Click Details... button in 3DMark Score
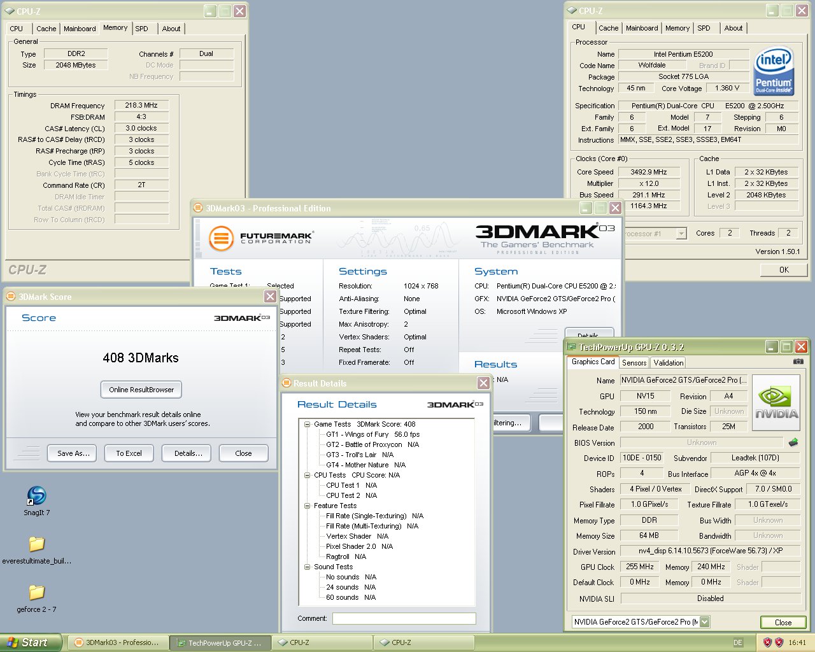Image resolution: width=815 pixels, height=652 pixels. point(188,453)
